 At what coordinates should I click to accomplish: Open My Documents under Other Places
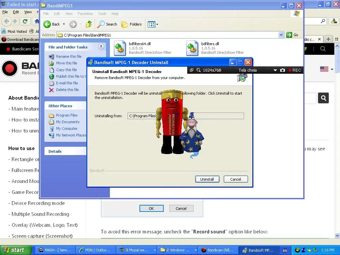(x=68, y=122)
